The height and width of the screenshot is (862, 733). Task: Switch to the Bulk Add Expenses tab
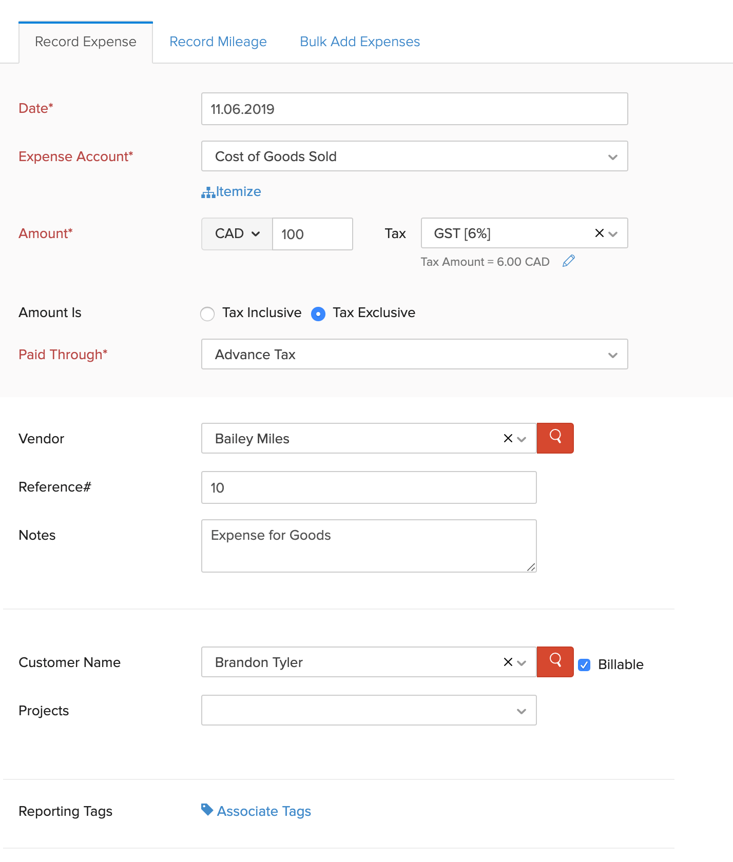pyautogui.click(x=359, y=42)
